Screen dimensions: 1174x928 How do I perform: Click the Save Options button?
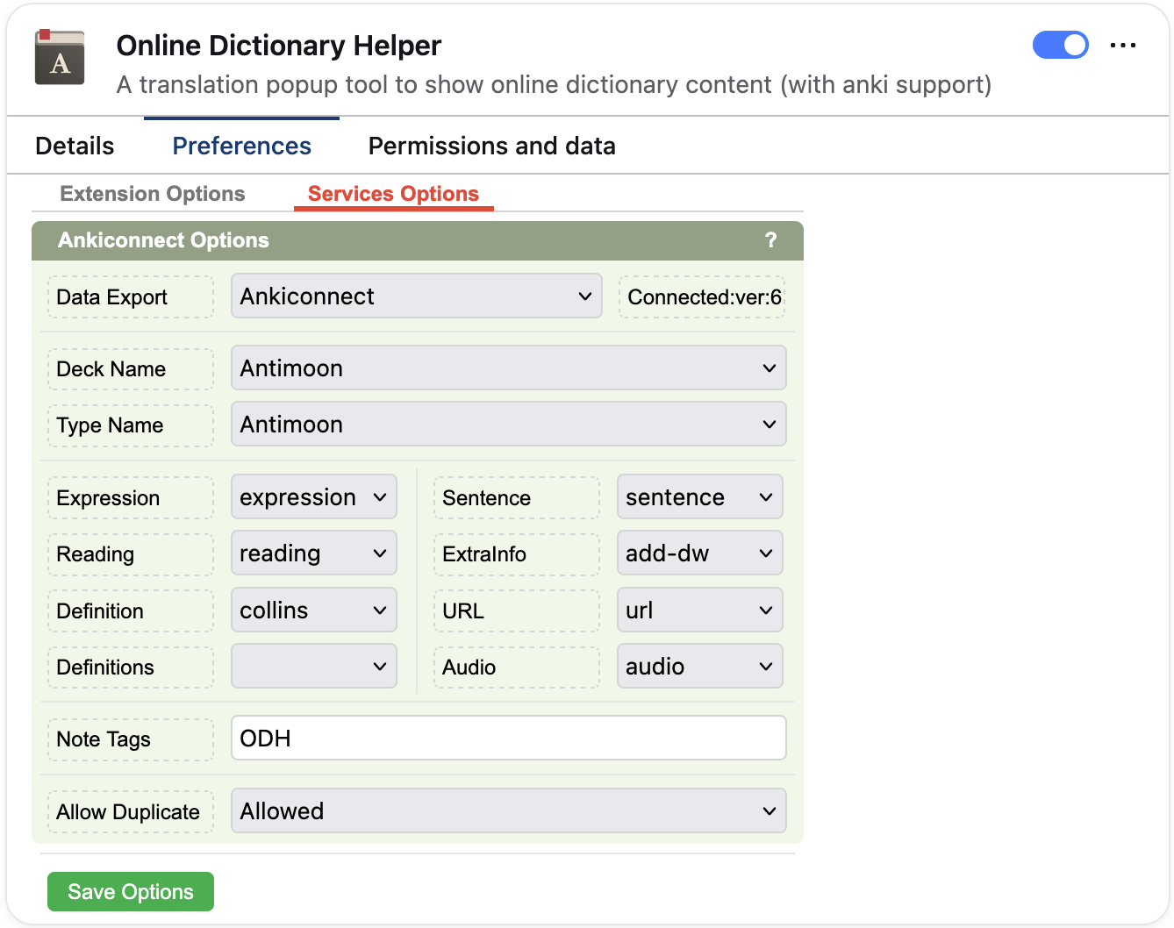pyautogui.click(x=131, y=891)
